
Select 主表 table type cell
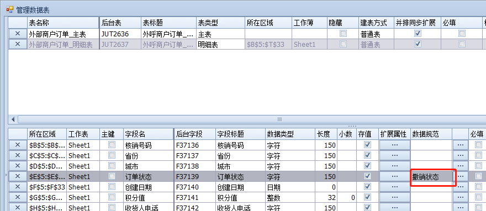[220, 34]
